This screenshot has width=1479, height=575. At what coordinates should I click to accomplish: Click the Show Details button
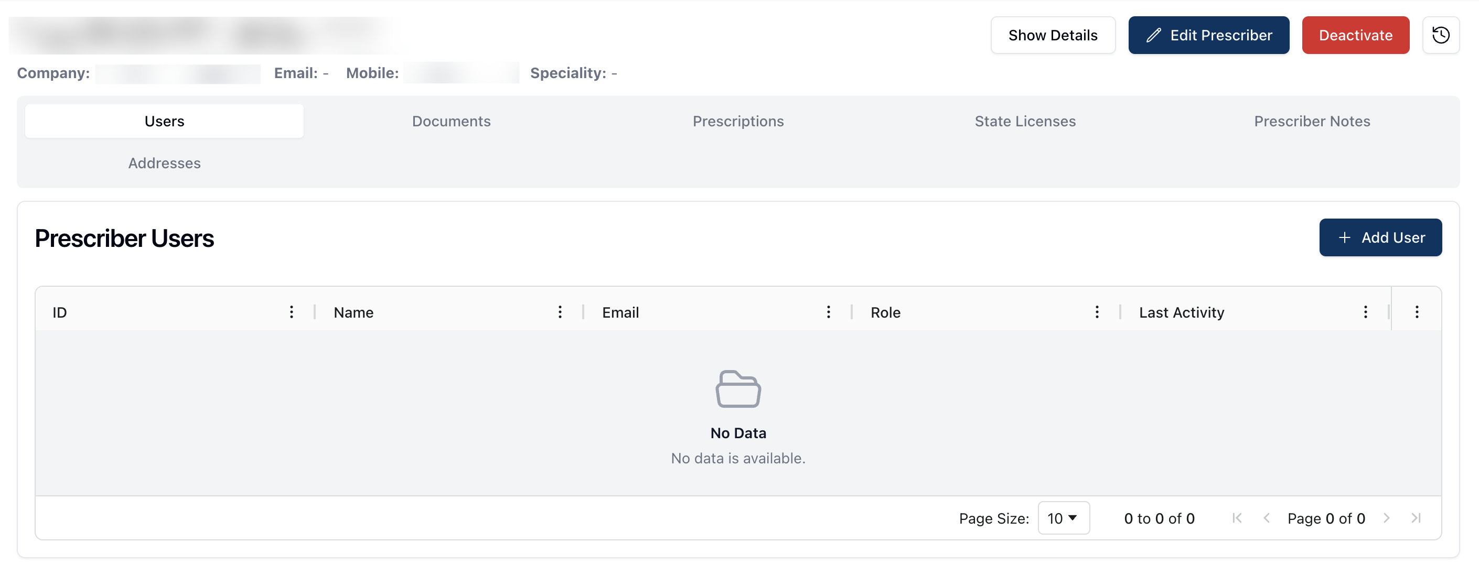[1053, 35]
